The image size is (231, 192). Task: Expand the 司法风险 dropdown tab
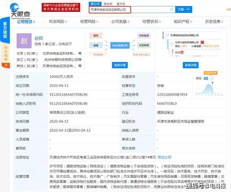click(x=58, y=22)
